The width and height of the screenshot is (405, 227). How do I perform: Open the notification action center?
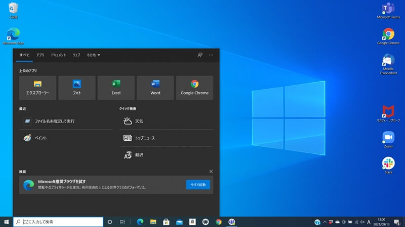(x=397, y=222)
